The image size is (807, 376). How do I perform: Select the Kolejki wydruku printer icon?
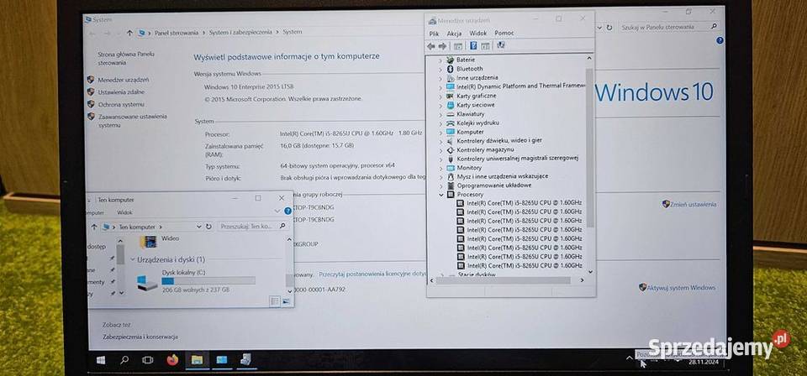(x=450, y=123)
